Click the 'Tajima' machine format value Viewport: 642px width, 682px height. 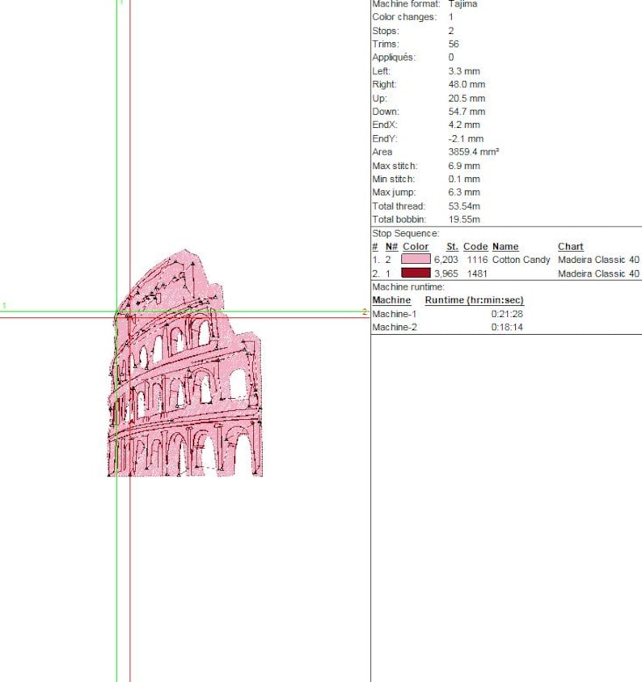(x=462, y=4)
